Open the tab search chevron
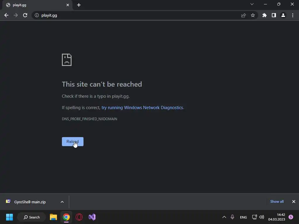 tap(252, 4)
